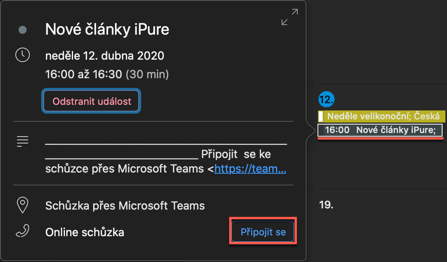Click the notes lines icon

(x=23, y=141)
